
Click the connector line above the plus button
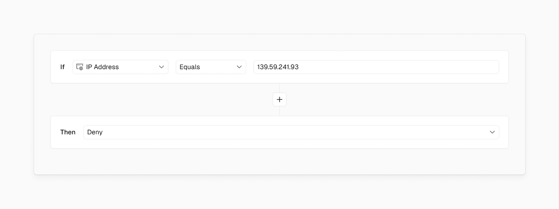(279, 88)
